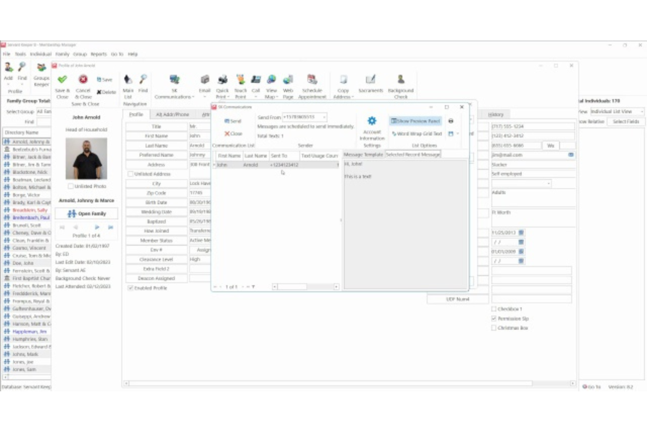This screenshot has width=647, height=432.
Task: Click Send in SK Communications dialog
Action: pyautogui.click(x=233, y=121)
